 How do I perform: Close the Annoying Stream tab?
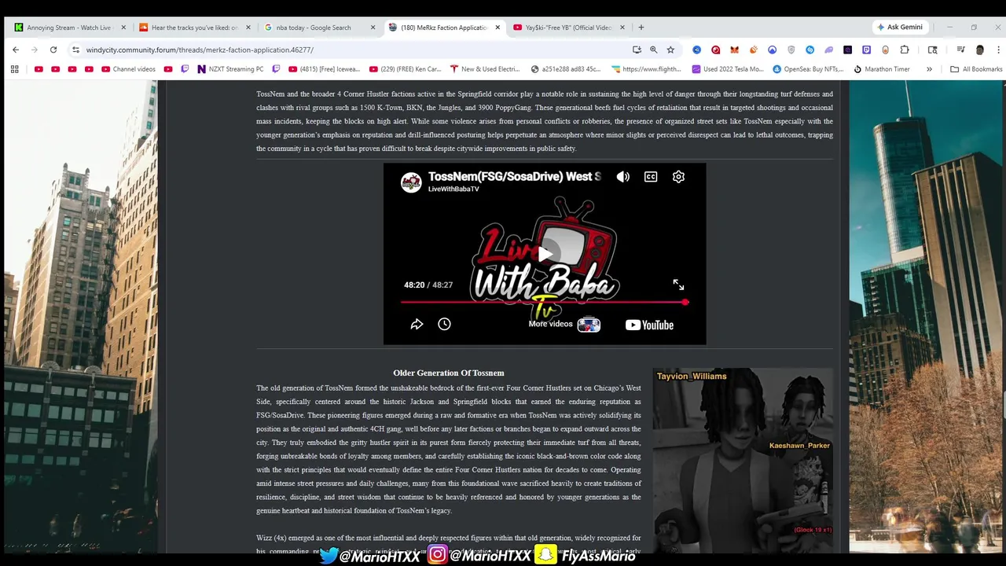point(123,28)
